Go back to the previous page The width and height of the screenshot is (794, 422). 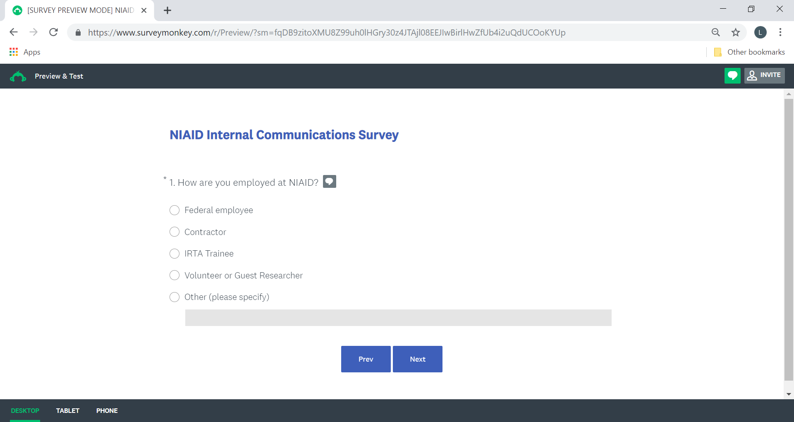pyautogui.click(x=14, y=32)
